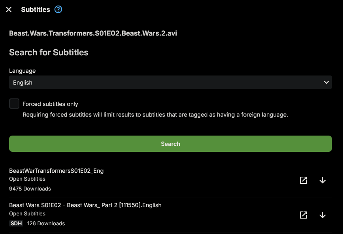The width and height of the screenshot is (343, 234).
Task: Open BeastWarTransformersS01E02_Eng in external page
Action: (303, 180)
